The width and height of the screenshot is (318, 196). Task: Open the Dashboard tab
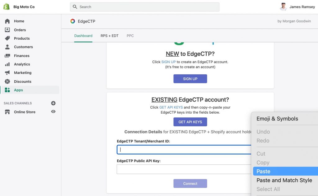(x=83, y=36)
